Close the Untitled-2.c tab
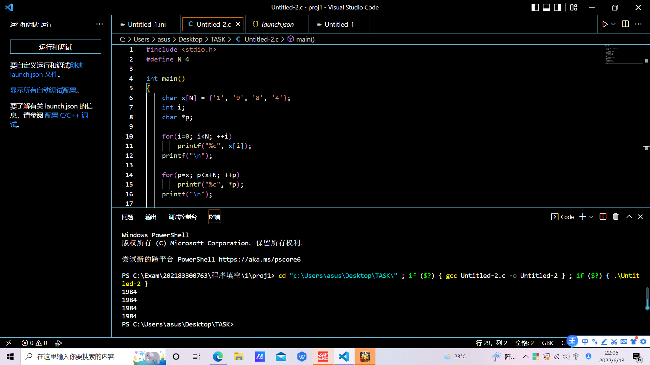This screenshot has height=365, width=650. point(238,24)
